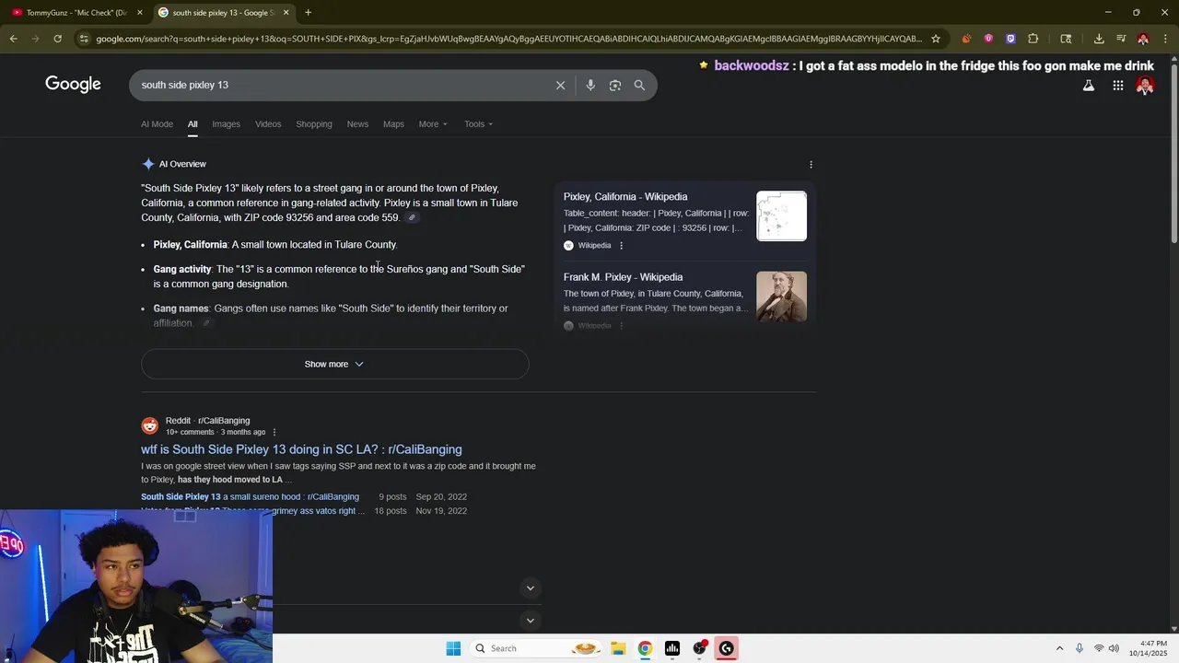The width and height of the screenshot is (1179, 663).
Task: Open the source link icon after 'area code 559'
Action: tap(412, 218)
